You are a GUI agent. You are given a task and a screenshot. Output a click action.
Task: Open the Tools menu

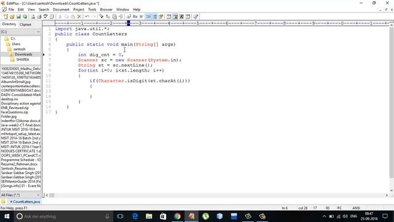click(x=92, y=9)
